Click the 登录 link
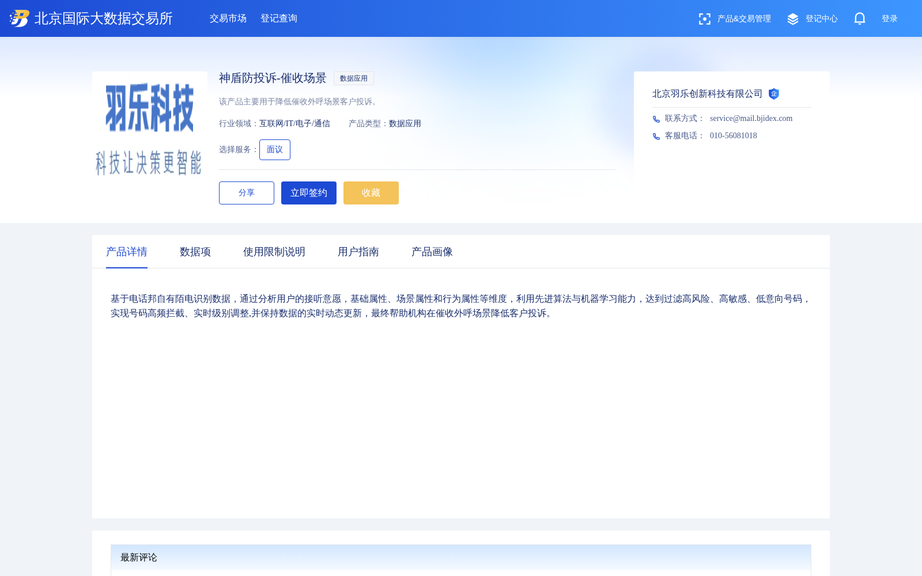This screenshot has height=576, width=922. tap(890, 19)
